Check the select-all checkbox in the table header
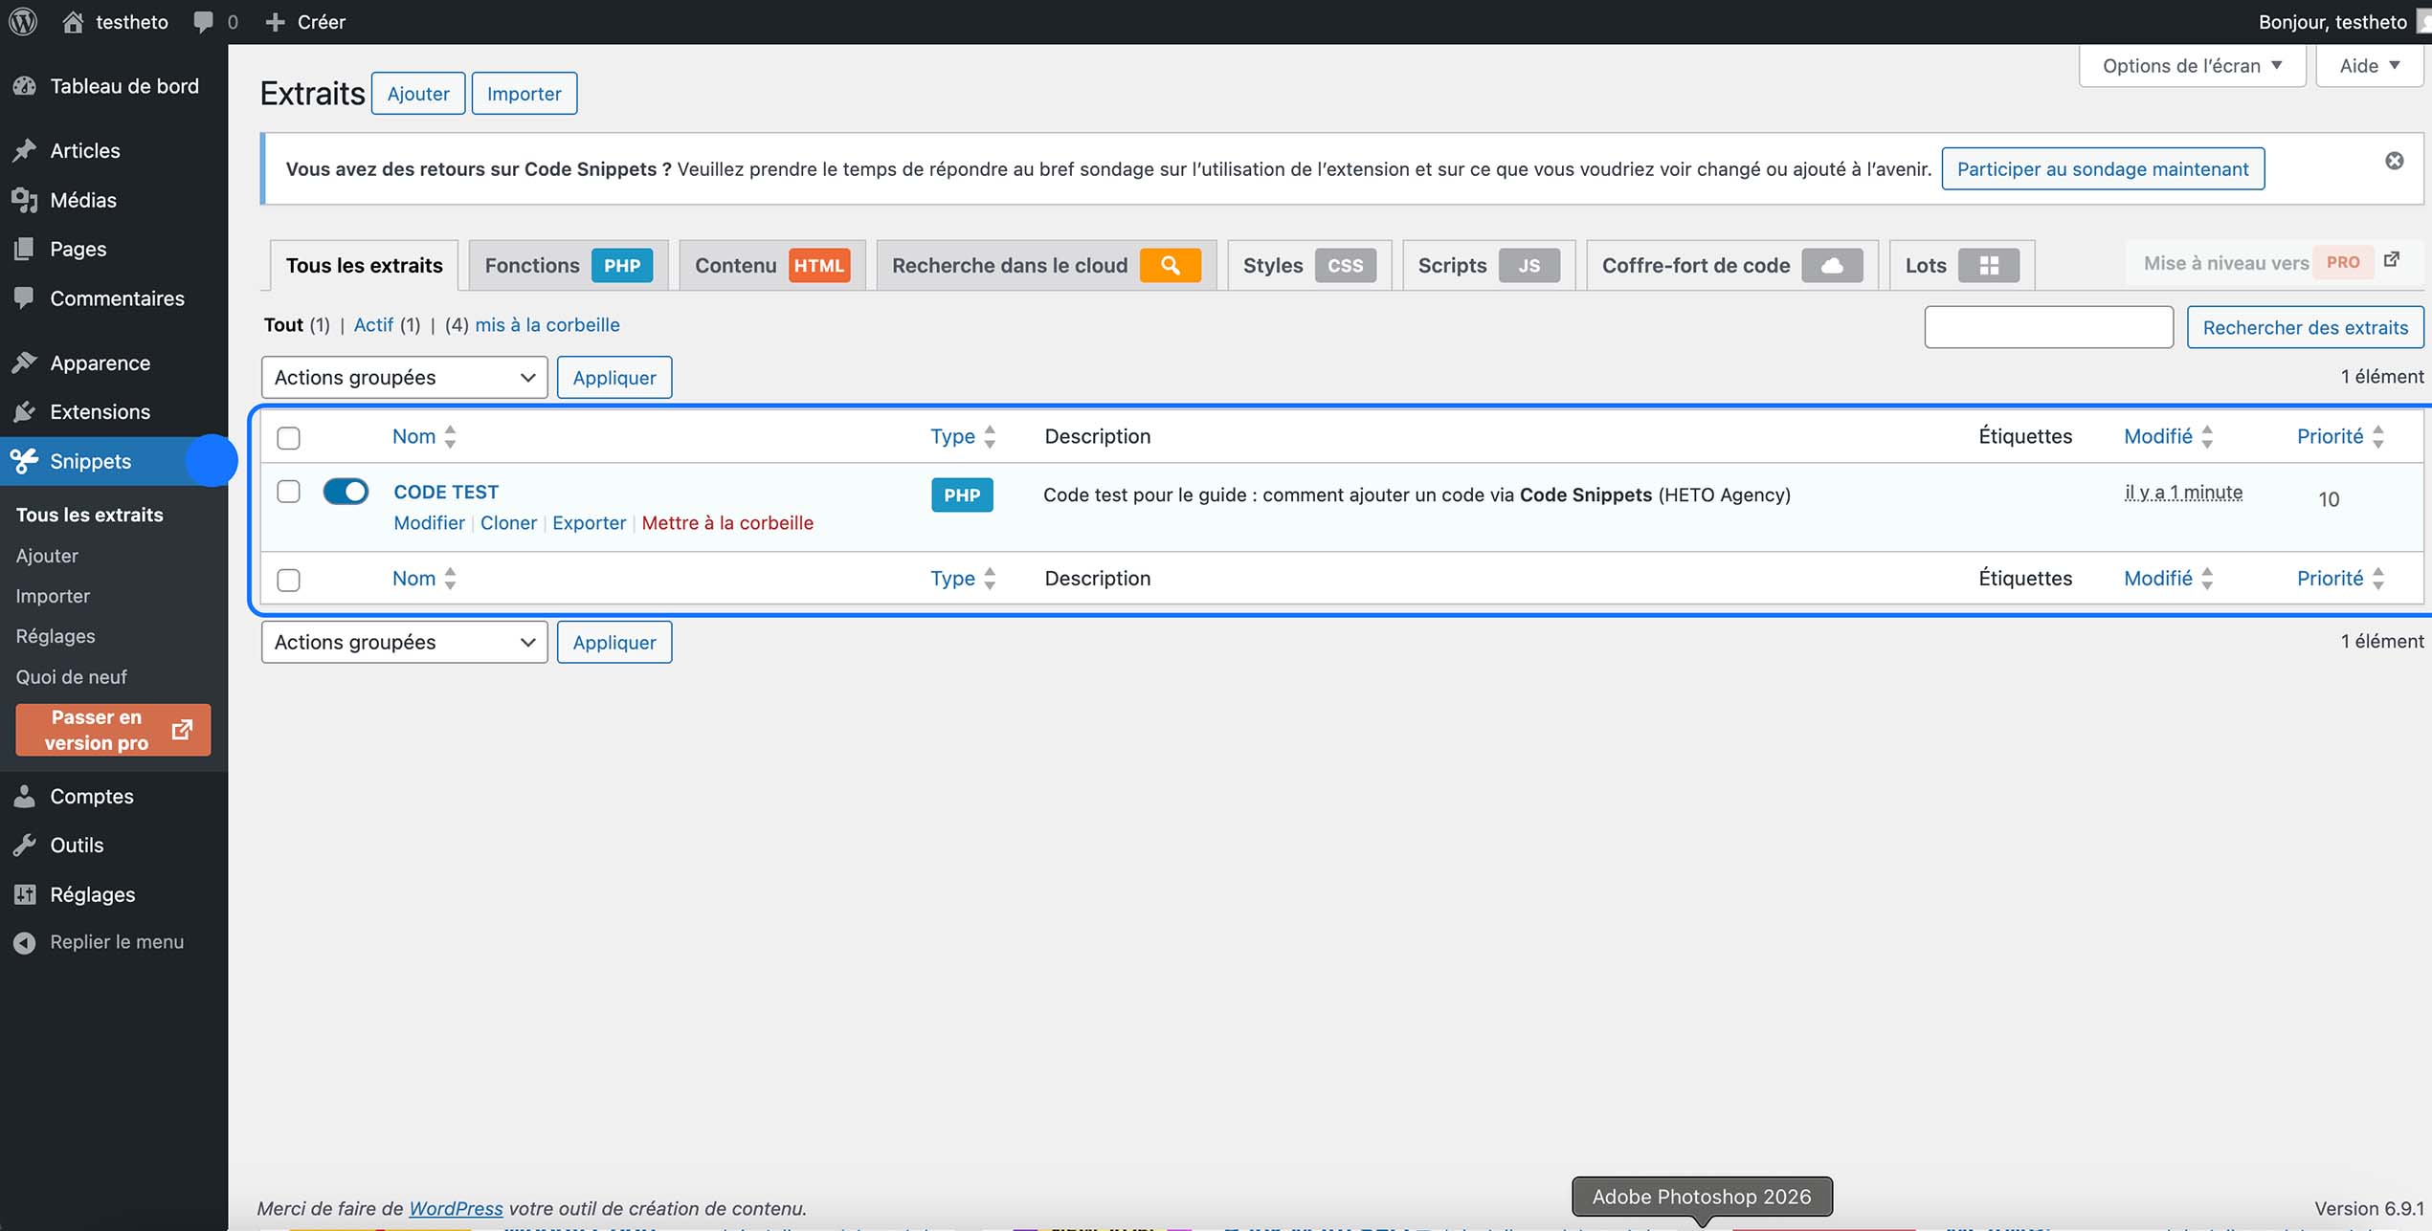 pyautogui.click(x=287, y=437)
